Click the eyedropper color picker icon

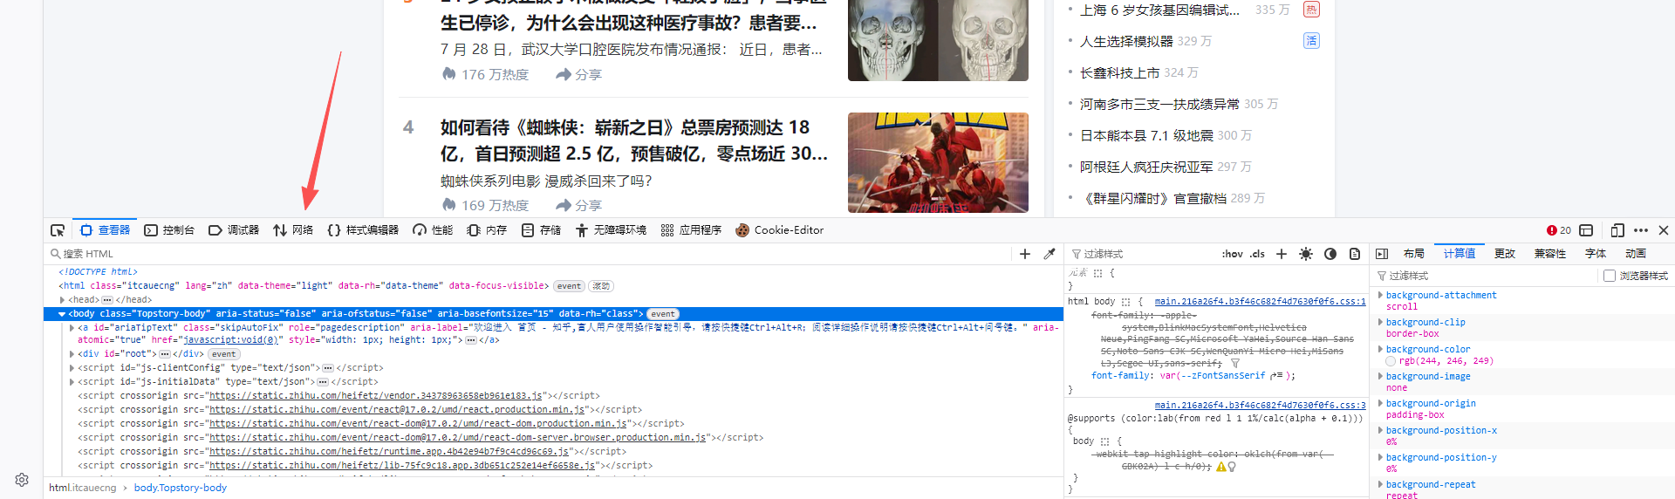tap(1049, 254)
